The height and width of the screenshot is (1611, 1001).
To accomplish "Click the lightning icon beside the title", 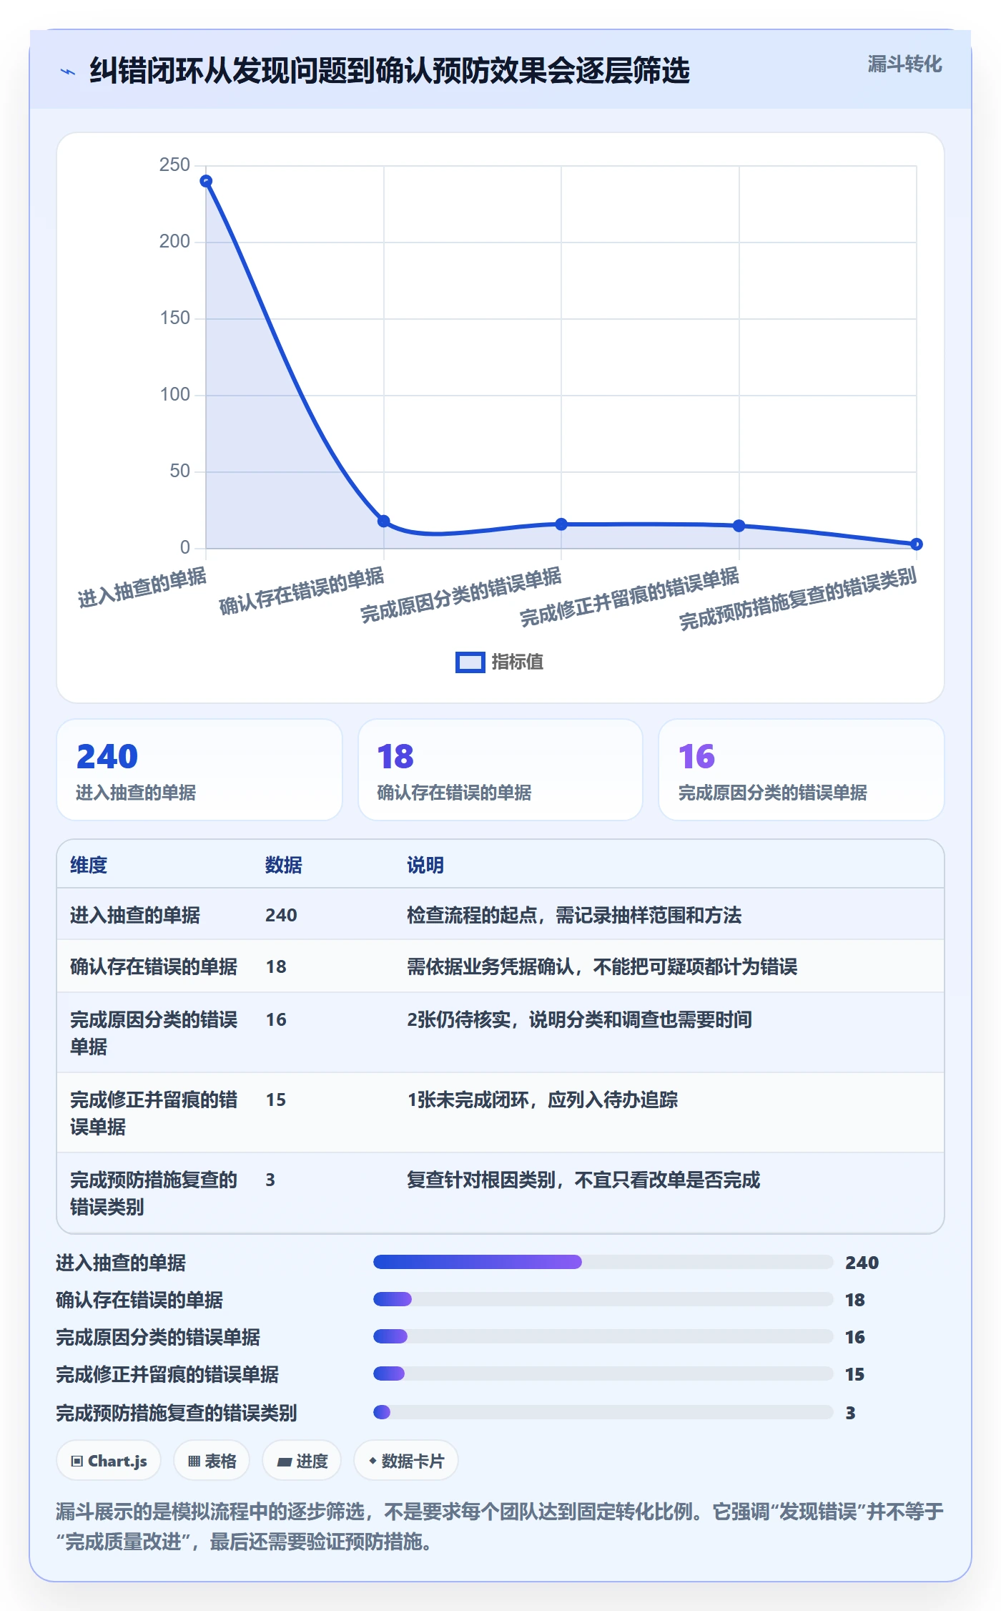I will click(68, 72).
